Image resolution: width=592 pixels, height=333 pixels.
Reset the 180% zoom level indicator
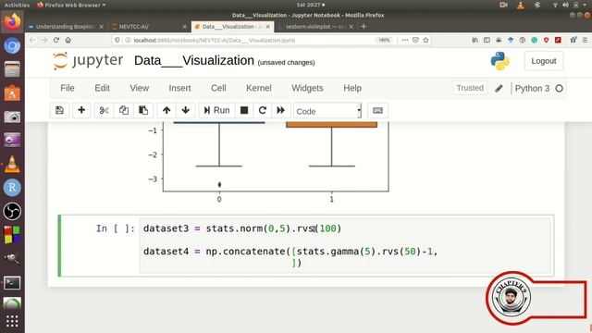coord(384,40)
